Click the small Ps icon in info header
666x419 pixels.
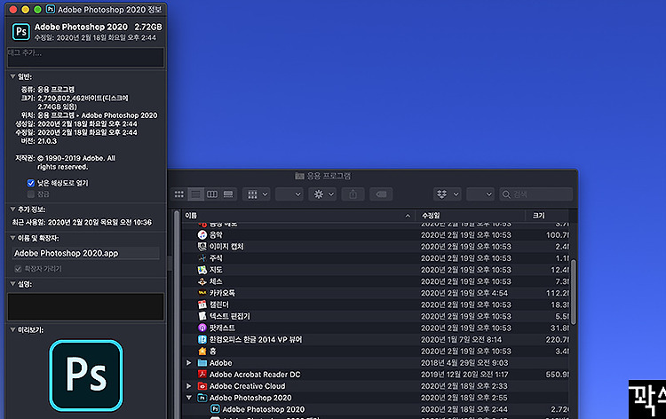21,32
